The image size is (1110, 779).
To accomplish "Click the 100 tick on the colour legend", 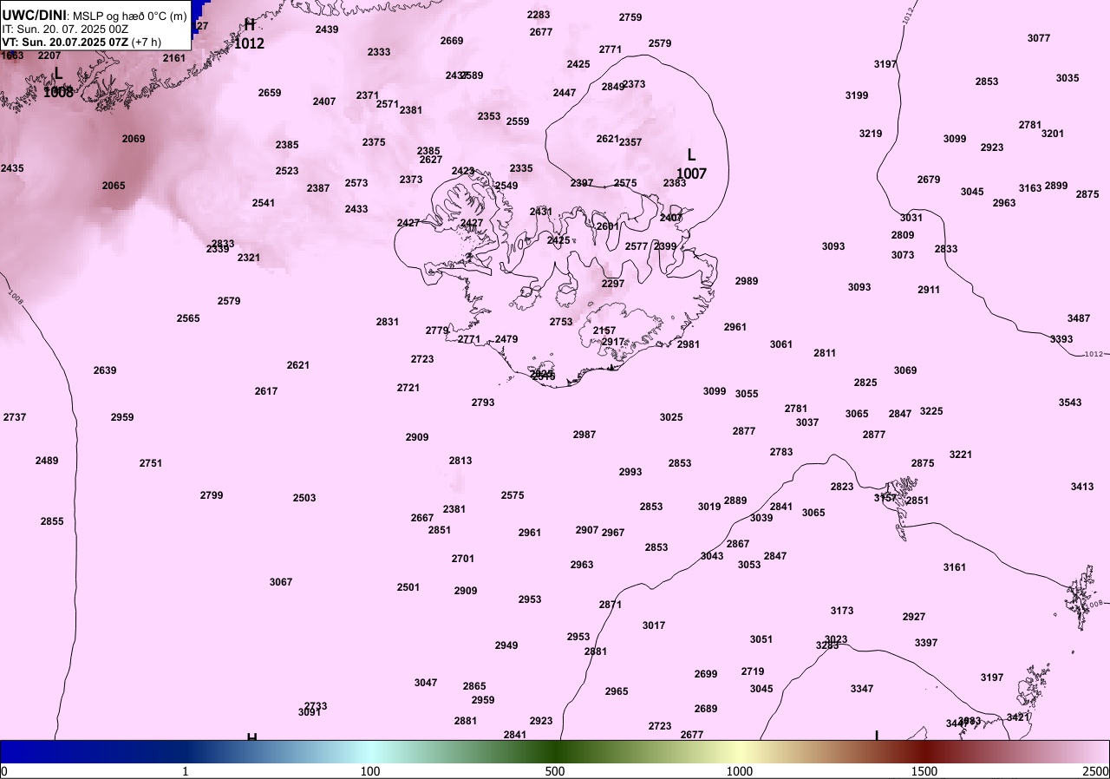I will pyautogui.click(x=370, y=771).
